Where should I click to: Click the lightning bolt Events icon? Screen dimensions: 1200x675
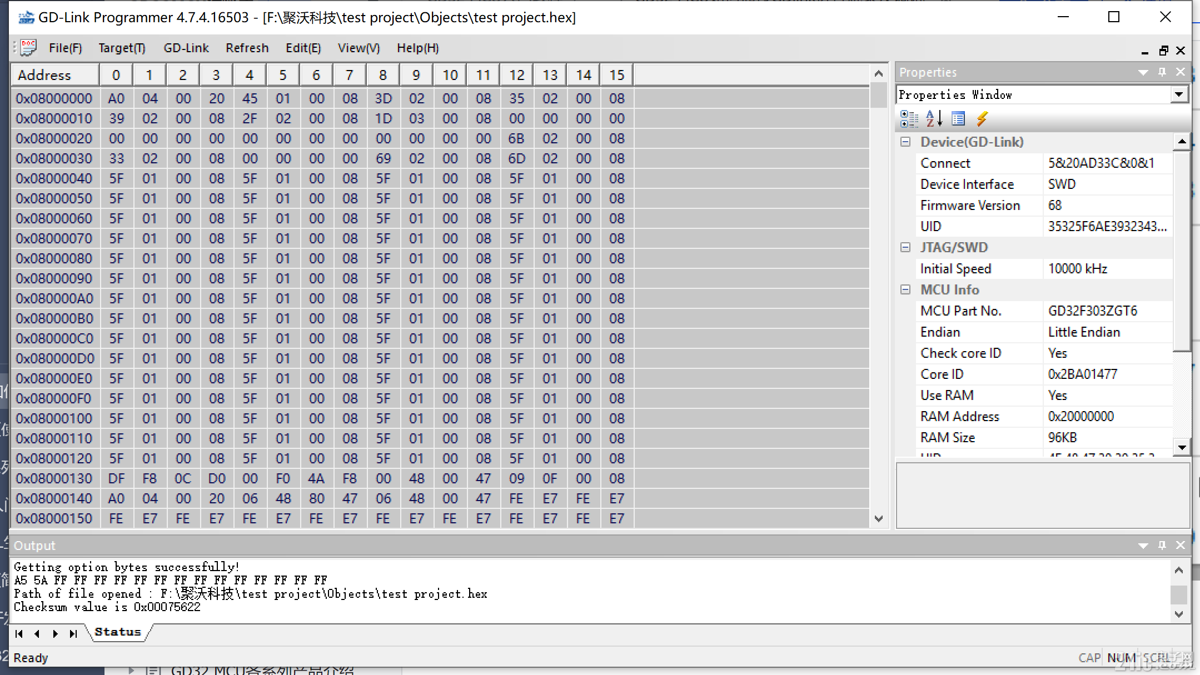pyautogui.click(x=982, y=118)
